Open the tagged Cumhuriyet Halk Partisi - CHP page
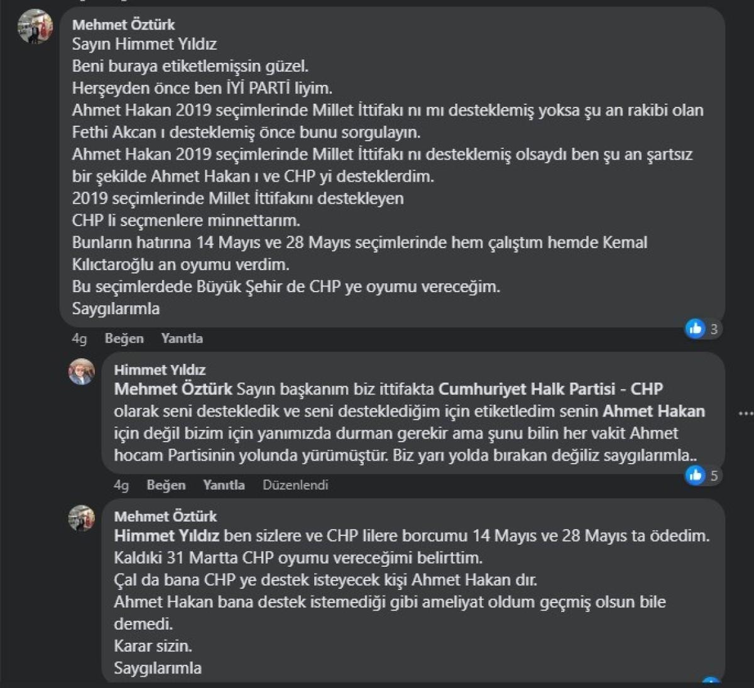Viewport: 754px width, 688px height. 550,389
